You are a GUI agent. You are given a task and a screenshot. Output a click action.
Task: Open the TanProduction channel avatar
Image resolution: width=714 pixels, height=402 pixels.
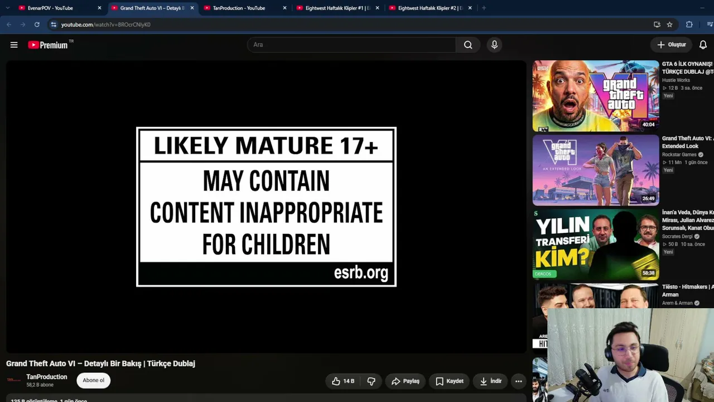coord(14,380)
